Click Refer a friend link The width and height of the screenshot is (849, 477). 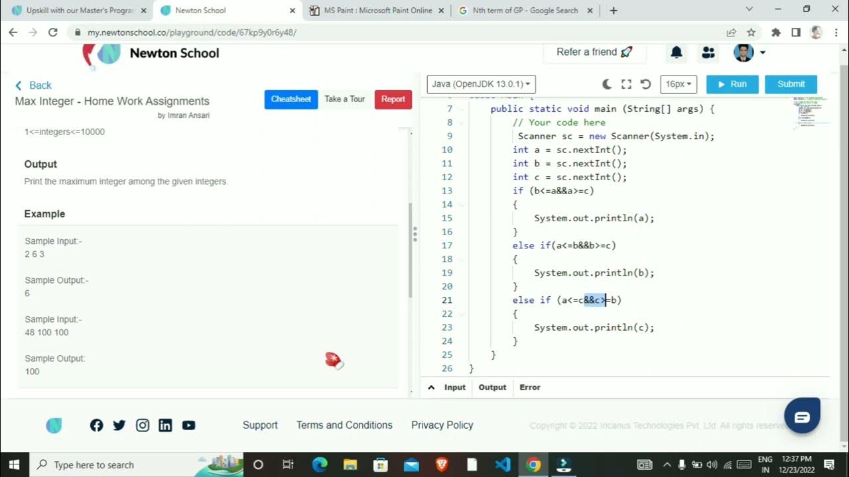coord(594,52)
